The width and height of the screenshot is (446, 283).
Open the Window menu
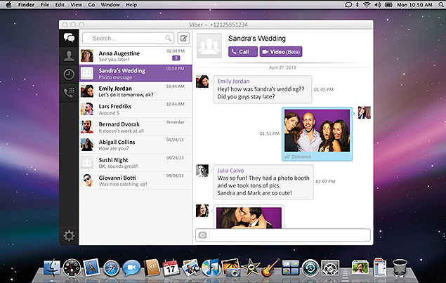(x=110, y=5)
